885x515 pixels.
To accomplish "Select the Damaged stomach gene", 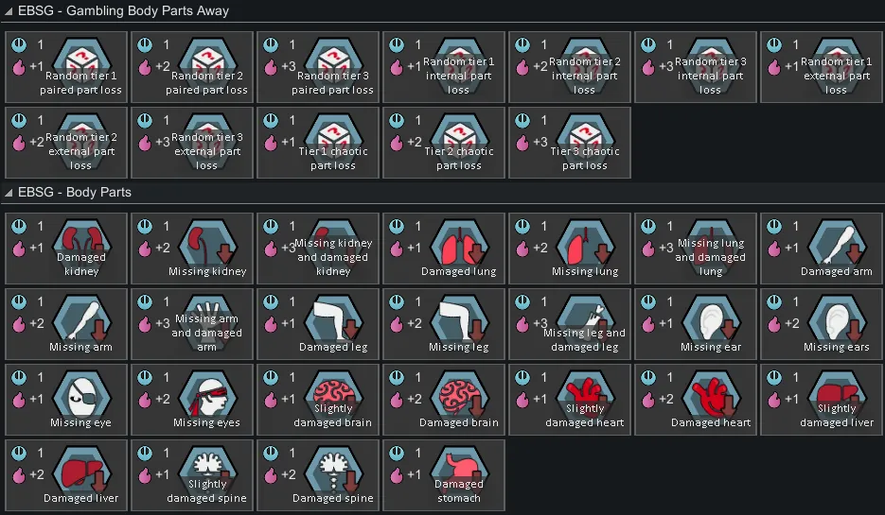I will pyautogui.click(x=444, y=475).
